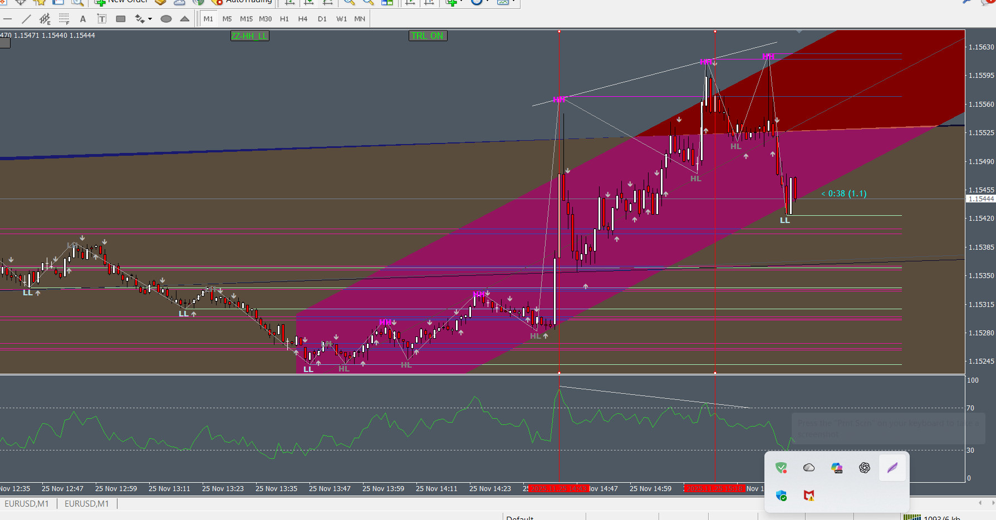Switch chart to M15 timeframe
Viewport: 996px width, 520px height.
click(246, 19)
